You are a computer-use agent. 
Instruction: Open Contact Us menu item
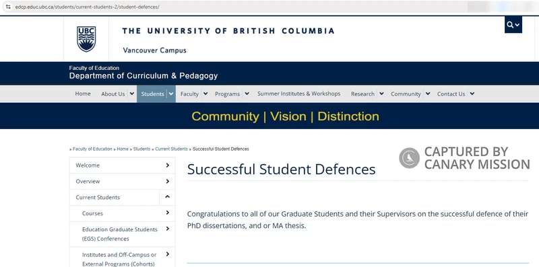pos(451,93)
